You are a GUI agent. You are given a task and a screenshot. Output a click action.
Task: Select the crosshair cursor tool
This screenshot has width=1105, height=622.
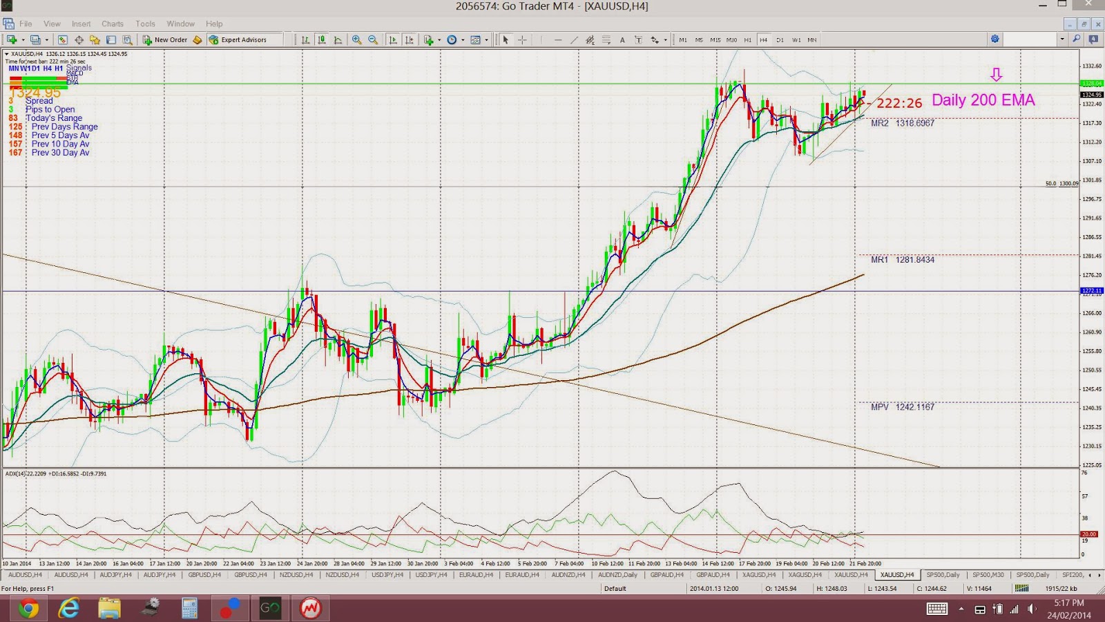(x=522, y=40)
